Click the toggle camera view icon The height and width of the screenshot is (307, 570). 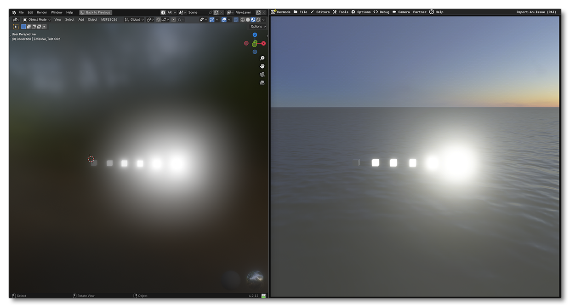click(x=262, y=74)
